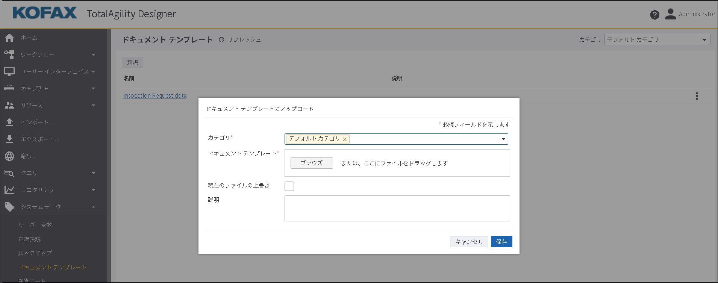Remove the デフォルト カテゴリ tag in dialog
718x283 pixels.
[345, 139]
